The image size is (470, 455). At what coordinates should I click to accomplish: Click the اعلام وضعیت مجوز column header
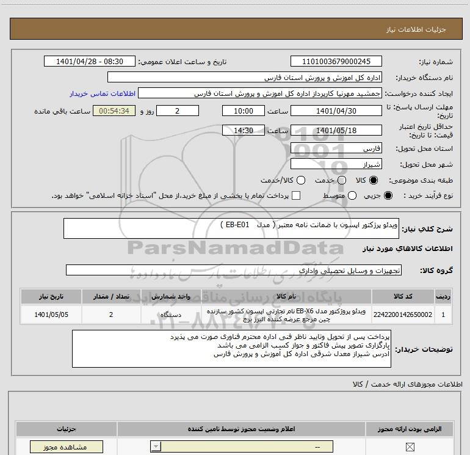[241, 429]
